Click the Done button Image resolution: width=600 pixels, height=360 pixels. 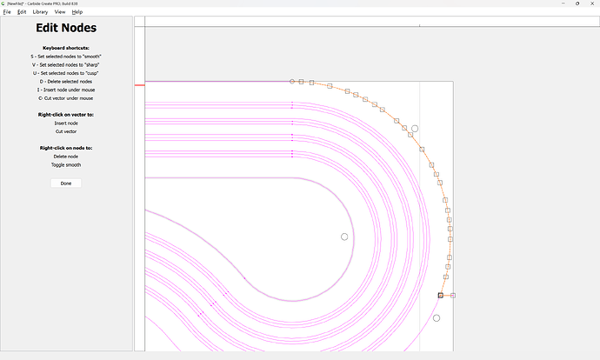[x=66, y=183]
